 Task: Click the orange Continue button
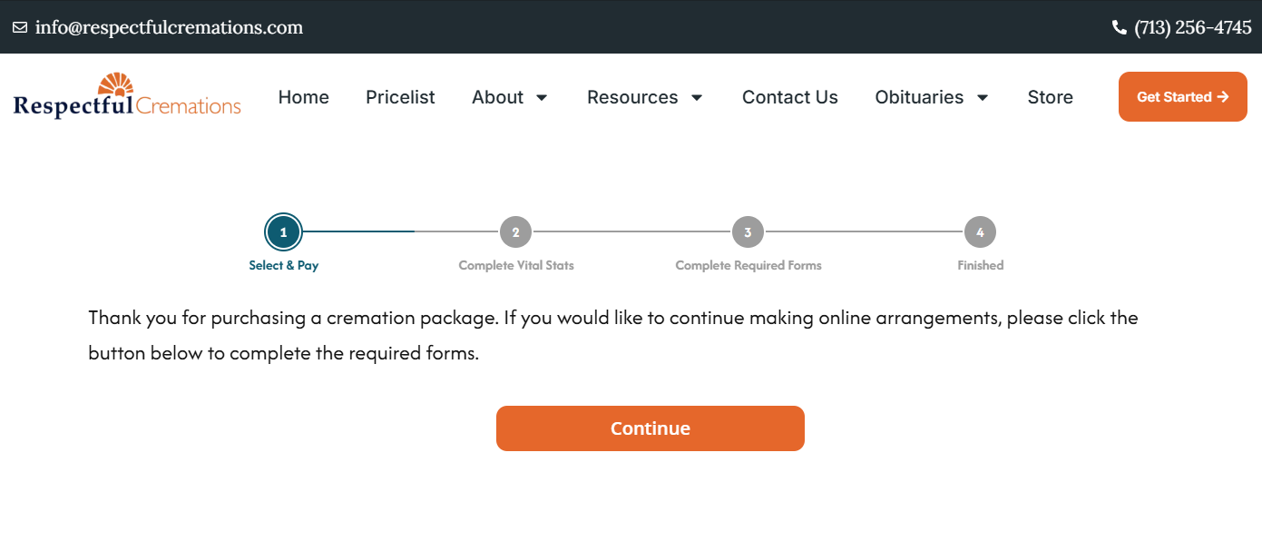(x=651, y=428)
